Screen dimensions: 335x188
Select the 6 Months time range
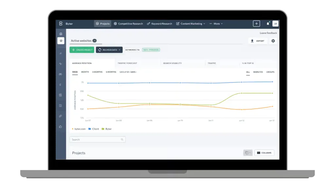(111, 72)
